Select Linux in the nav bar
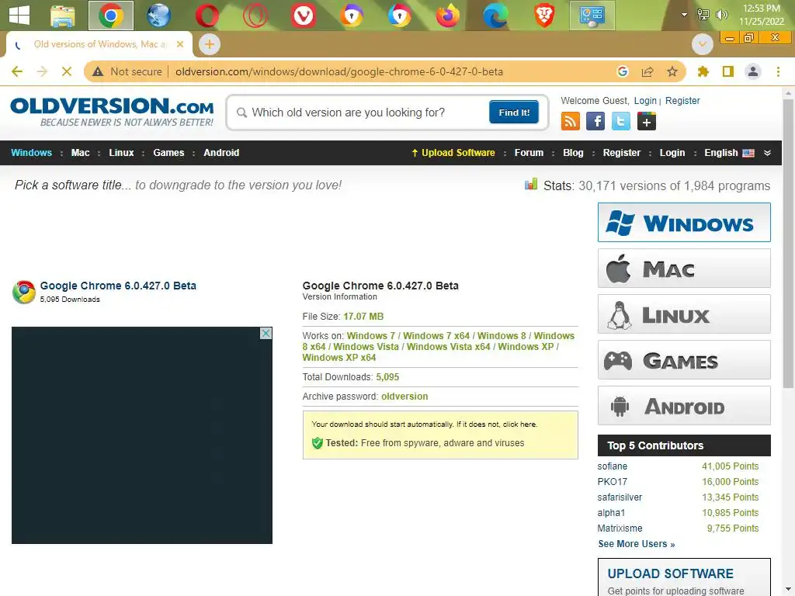 [x=121, y=153]
